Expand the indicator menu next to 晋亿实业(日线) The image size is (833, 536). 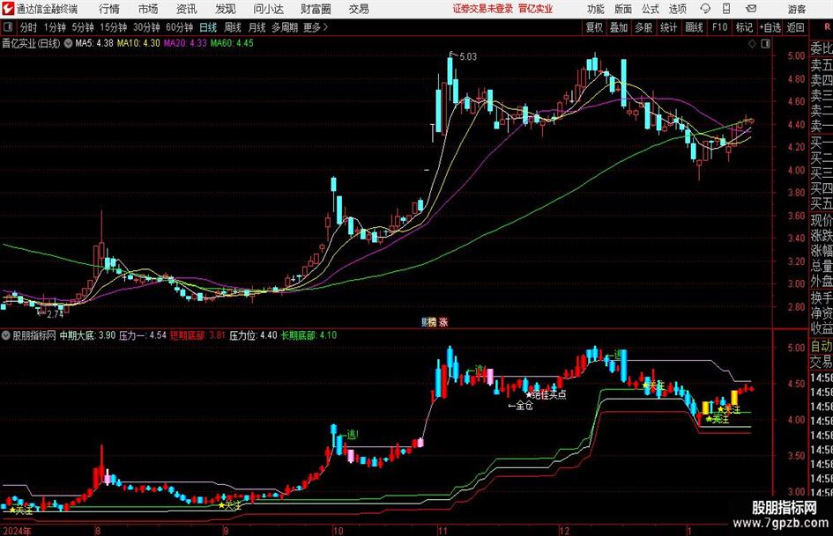68,43
